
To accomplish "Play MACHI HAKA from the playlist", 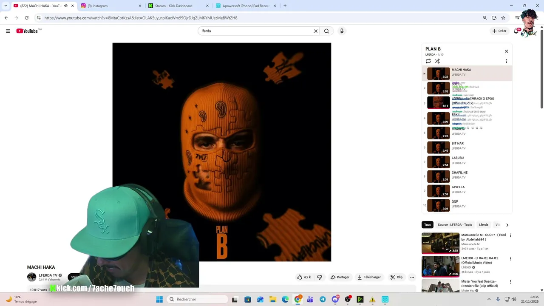I will tap(467, 74).
